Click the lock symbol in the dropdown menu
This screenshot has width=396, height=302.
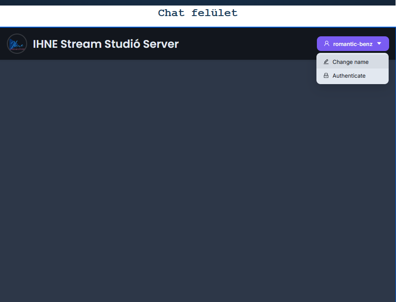(326, 75)
